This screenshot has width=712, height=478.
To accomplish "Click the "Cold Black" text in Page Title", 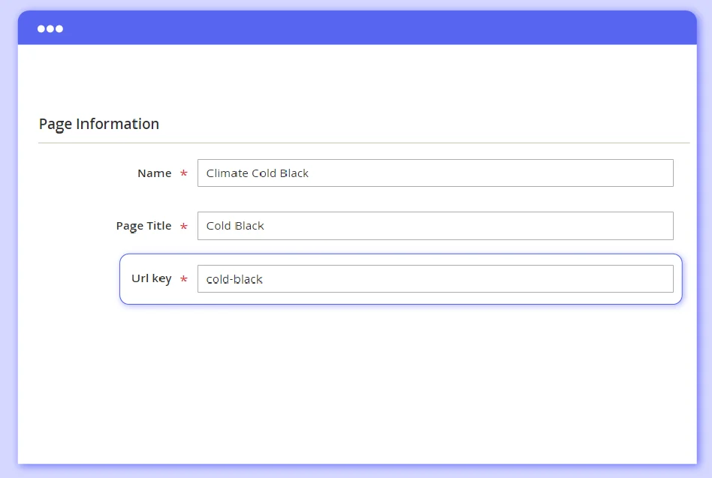I will pyautogui.click(x=235, y=226).
